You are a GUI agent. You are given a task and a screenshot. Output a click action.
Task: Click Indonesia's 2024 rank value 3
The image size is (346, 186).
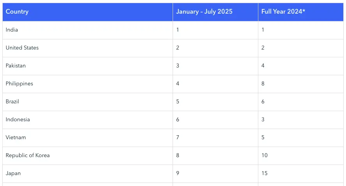[x=301, y=120]
